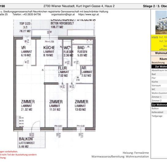Viewport: 167px width, 167px height.
Task: Select the 'Balkon' table row
Action: point(159,108)
